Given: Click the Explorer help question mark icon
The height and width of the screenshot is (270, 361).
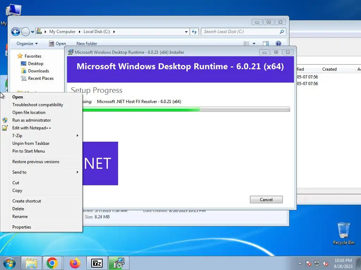Looking at the screenshot, I should click(279, 43).
